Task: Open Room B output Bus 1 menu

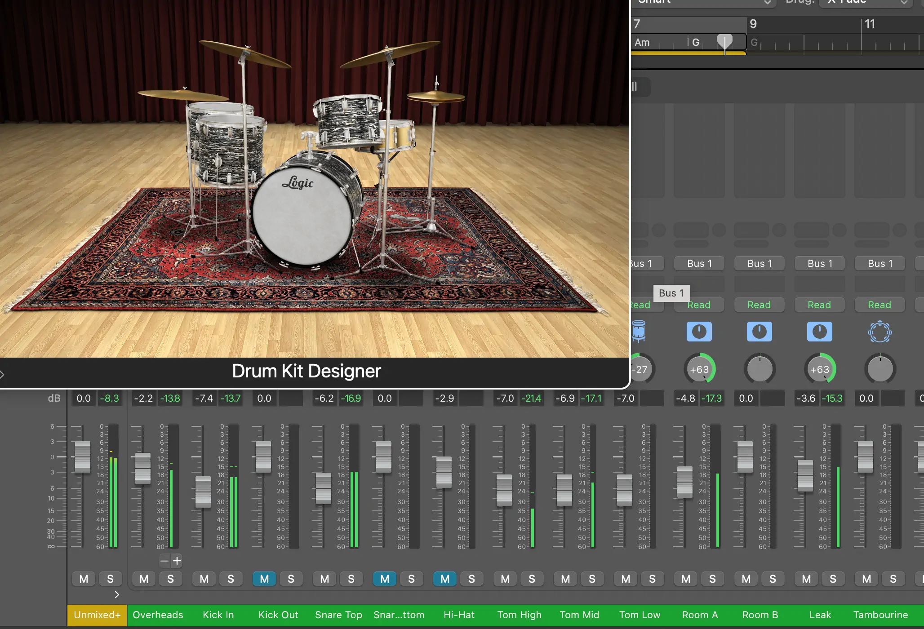Action: coord(760,263)
